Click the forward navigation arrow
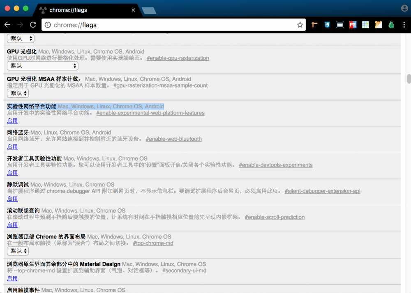Screen dimensions: 411x293 point(20,25)
